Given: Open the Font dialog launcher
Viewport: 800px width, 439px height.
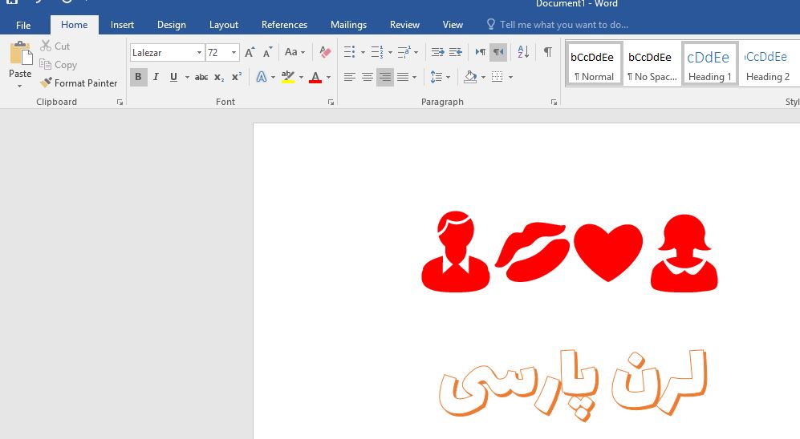Looking at the screenshot, I should tap(331, 103).
